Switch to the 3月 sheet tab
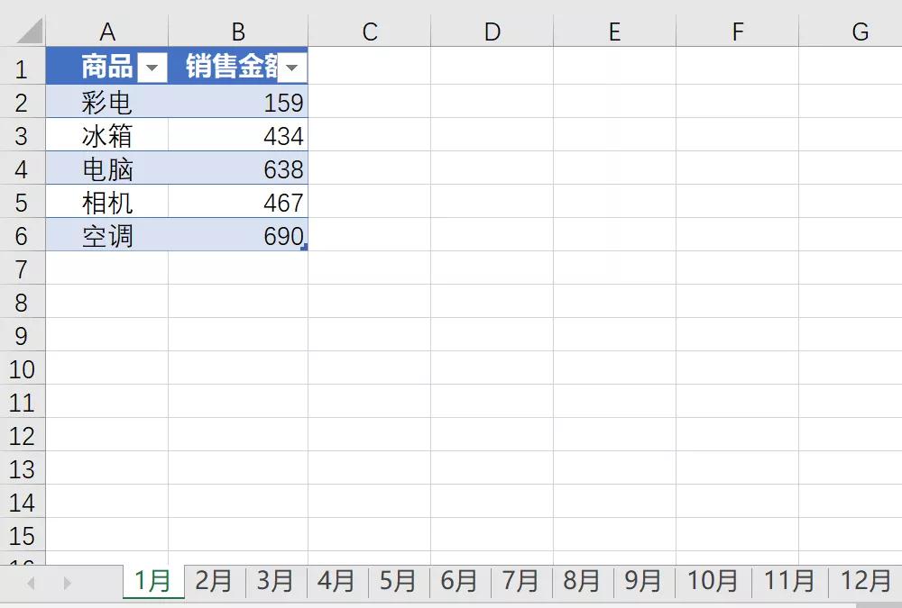The width and height of the screenshot is (902, 608). (x=275, y=581)
